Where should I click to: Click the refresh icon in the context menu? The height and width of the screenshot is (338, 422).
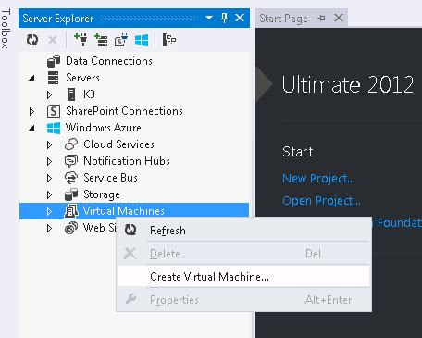coord(130,230)
